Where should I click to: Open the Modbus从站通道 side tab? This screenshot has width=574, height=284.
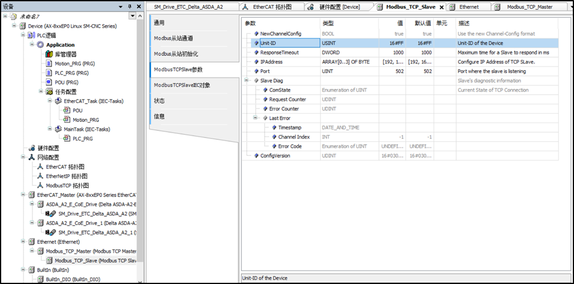[x=173, y=38]
